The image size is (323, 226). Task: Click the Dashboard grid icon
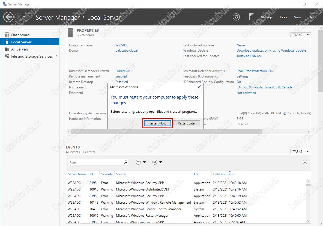(x=7, y=35)
